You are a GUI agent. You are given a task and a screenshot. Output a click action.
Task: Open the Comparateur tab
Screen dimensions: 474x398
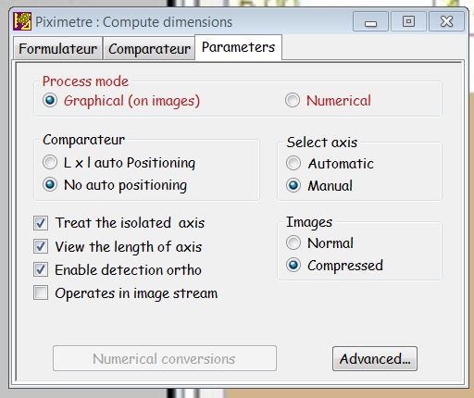pyautogui.click(x=149, y=48)
